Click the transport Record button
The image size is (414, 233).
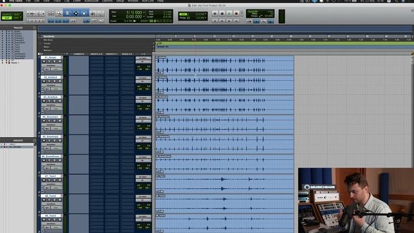(236, 13)
